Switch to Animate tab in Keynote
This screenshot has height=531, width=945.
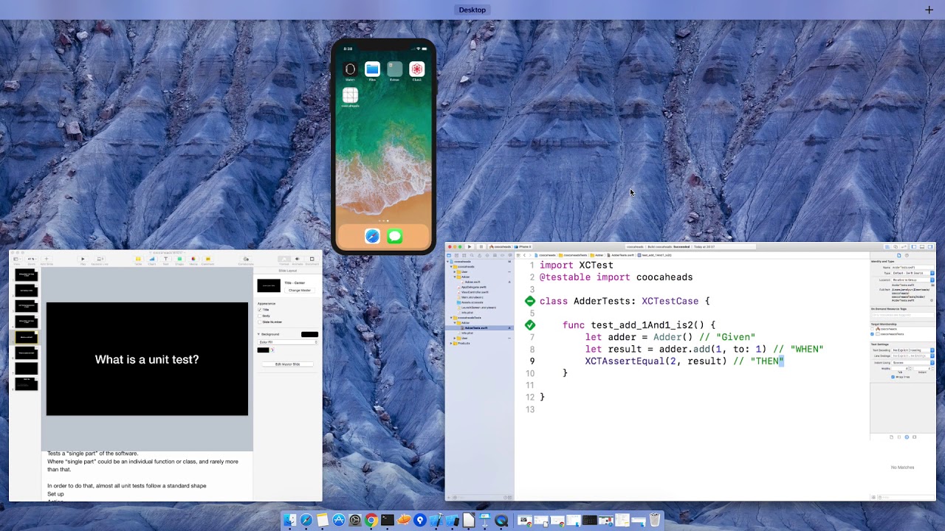[298, 259]
